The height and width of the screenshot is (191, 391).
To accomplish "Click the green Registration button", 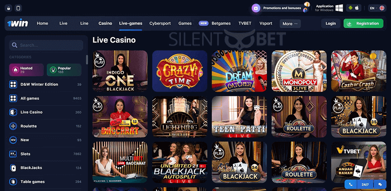I will pyautogui.click(x=363, y=24).
